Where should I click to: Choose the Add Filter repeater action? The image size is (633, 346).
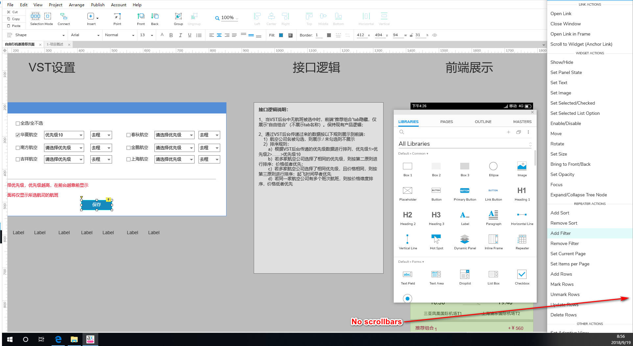click(560, 233)
